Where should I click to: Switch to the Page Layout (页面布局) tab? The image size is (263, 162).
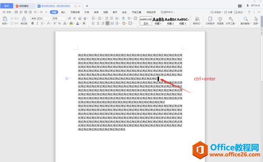(x=75, y=12)
